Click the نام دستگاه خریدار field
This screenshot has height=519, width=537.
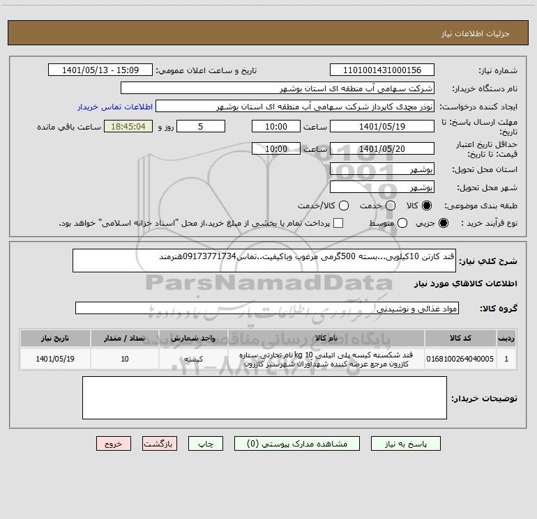[278, 88]
